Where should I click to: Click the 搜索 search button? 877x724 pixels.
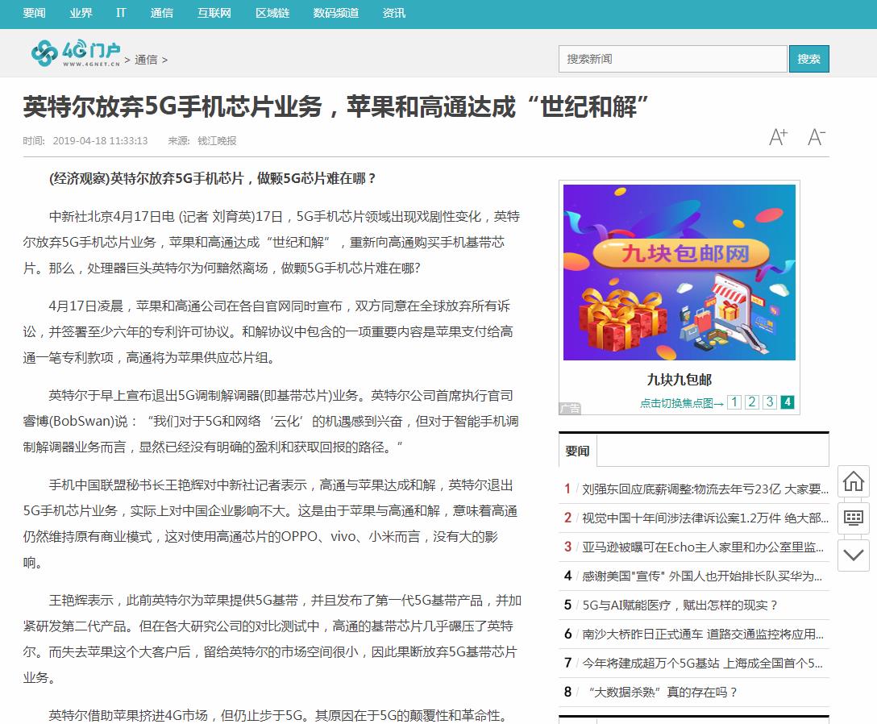click(x=808, y=59)
